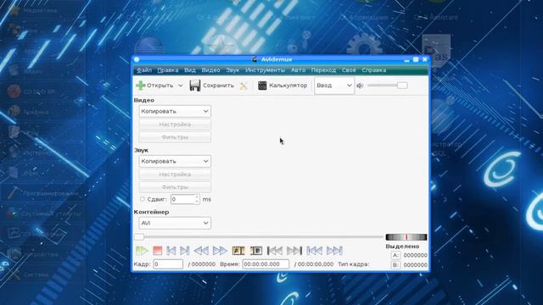Click Настройка button under Звук
Screen dimensions: 543x305
[175, 175]
